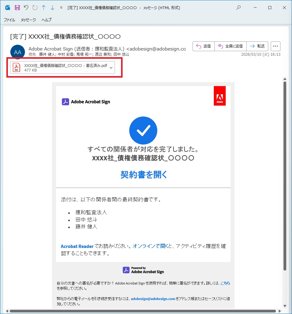Expand the Quick Access Toolbar customize dropdown
Image resolution: width=292 pixels, height=314 pixels.
[61, 8]
